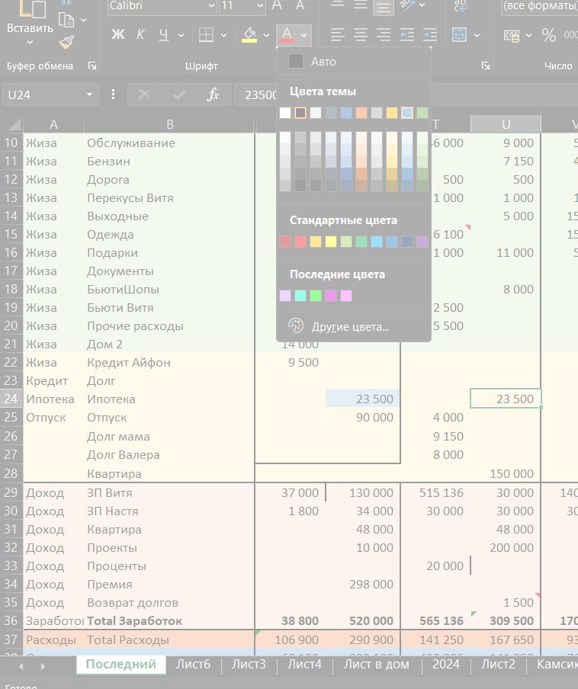Click the formula bar value 23500
This screenshot has height=689, width=578.
click(261, 95)
